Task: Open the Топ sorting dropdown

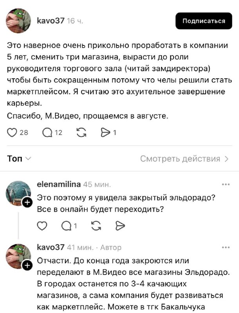Action: 19,158
